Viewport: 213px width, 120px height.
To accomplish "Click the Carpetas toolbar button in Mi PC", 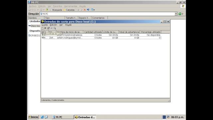I will pyautogui.click(x=69, y=10).
